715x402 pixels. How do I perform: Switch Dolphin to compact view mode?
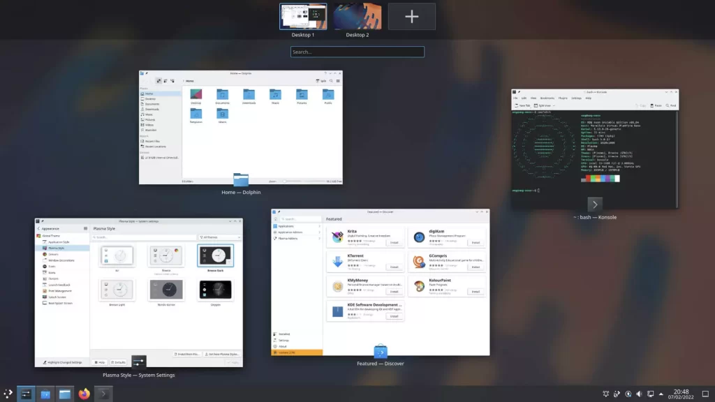165,81
